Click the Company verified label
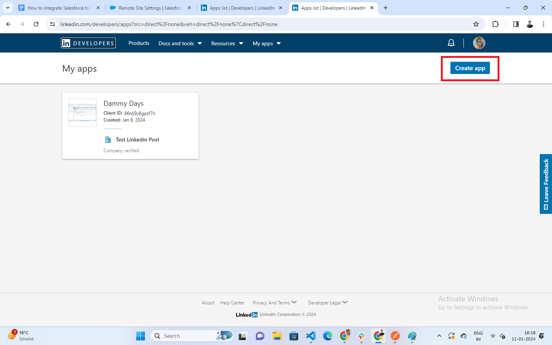This screenshot has width=552, height=345. click(x=121, y=151)
